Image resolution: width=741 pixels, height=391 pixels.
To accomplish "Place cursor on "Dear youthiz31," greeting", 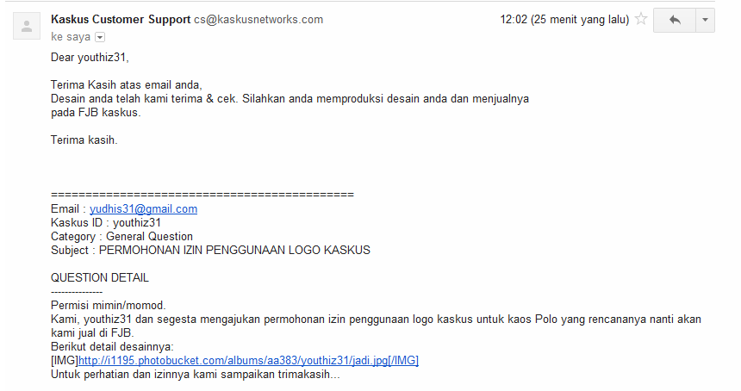I will coord(90,57).
